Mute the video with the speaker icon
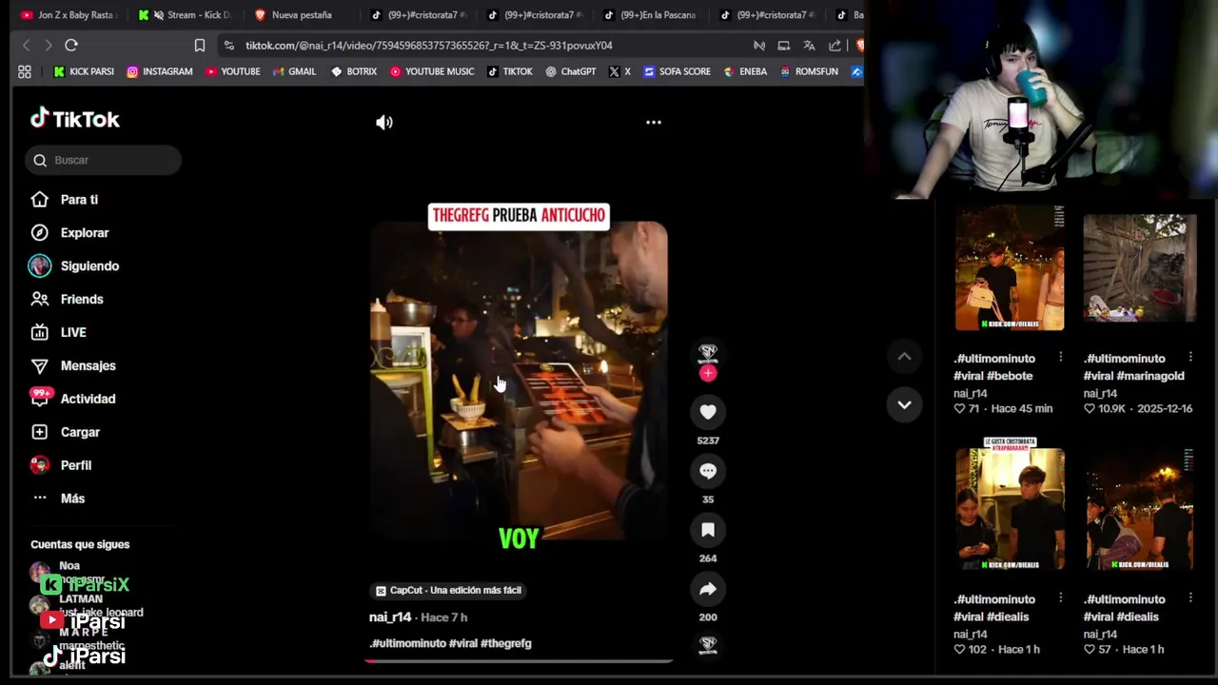 384,122
